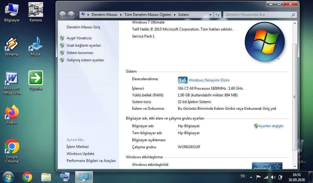Image resolution: width=313 pixels, height=183 pixels.
Task: Select Tüm Denetim Masası Öğeleri breadcrumb
Action: tap(148, 15)
